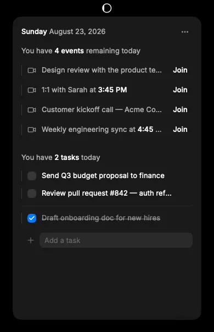Click the plus icon beside Add a task
The image size is (214, 332).
31,240
